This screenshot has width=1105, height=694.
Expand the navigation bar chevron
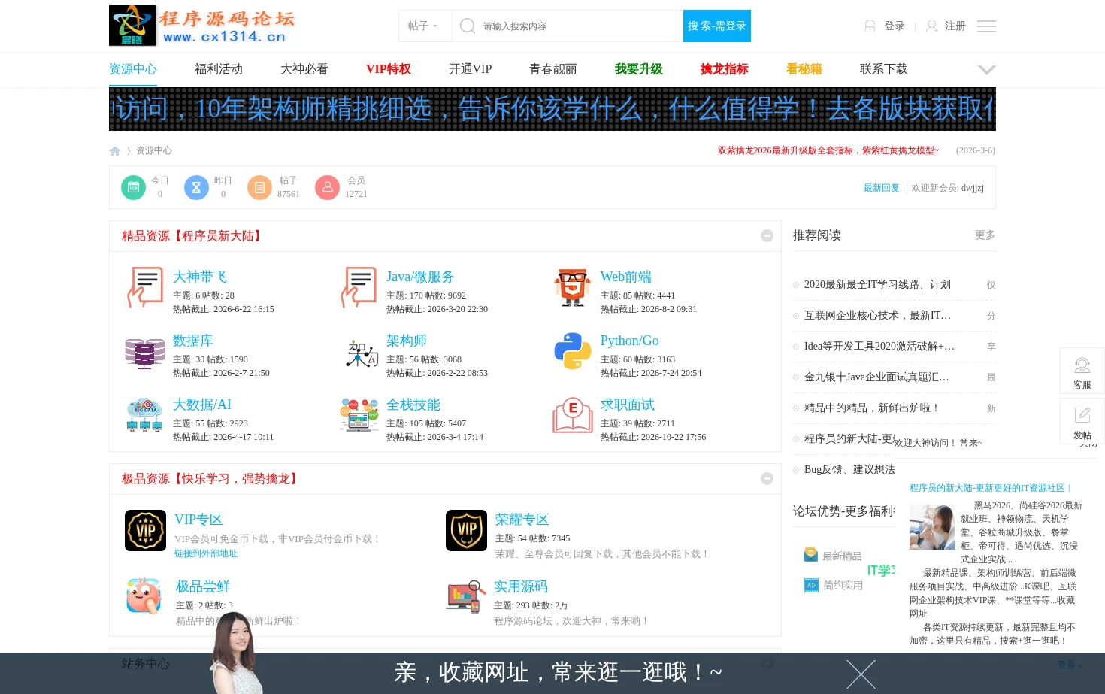(x=986, y=70)
